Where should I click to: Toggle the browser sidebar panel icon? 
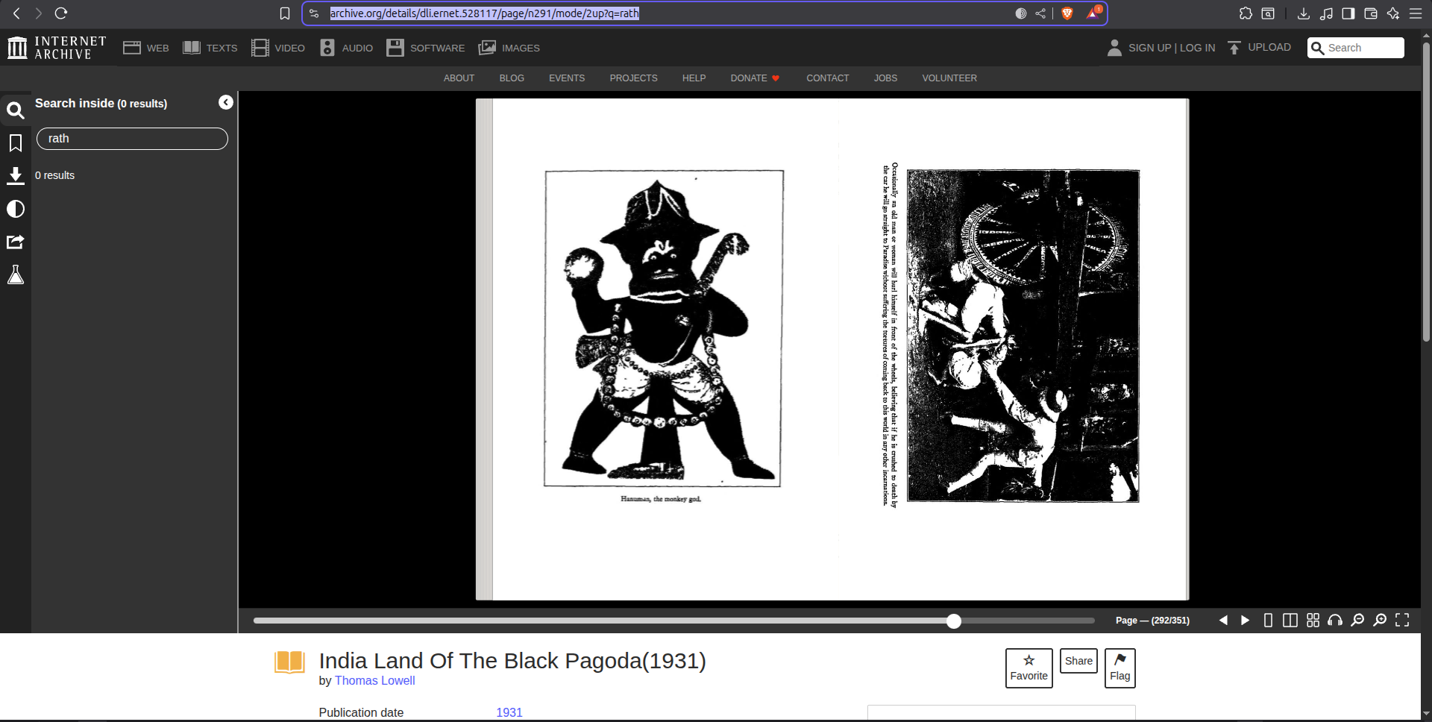pyautogui.click(x=1348, y=13)
